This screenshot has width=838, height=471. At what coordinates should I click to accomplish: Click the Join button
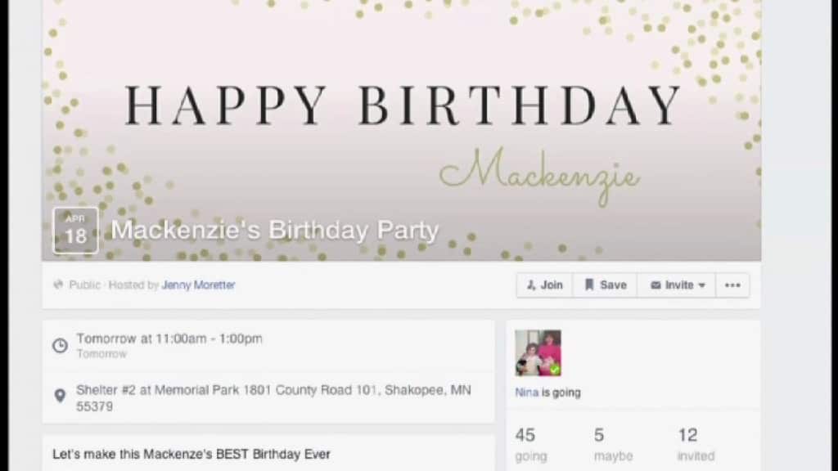point(544,285)
